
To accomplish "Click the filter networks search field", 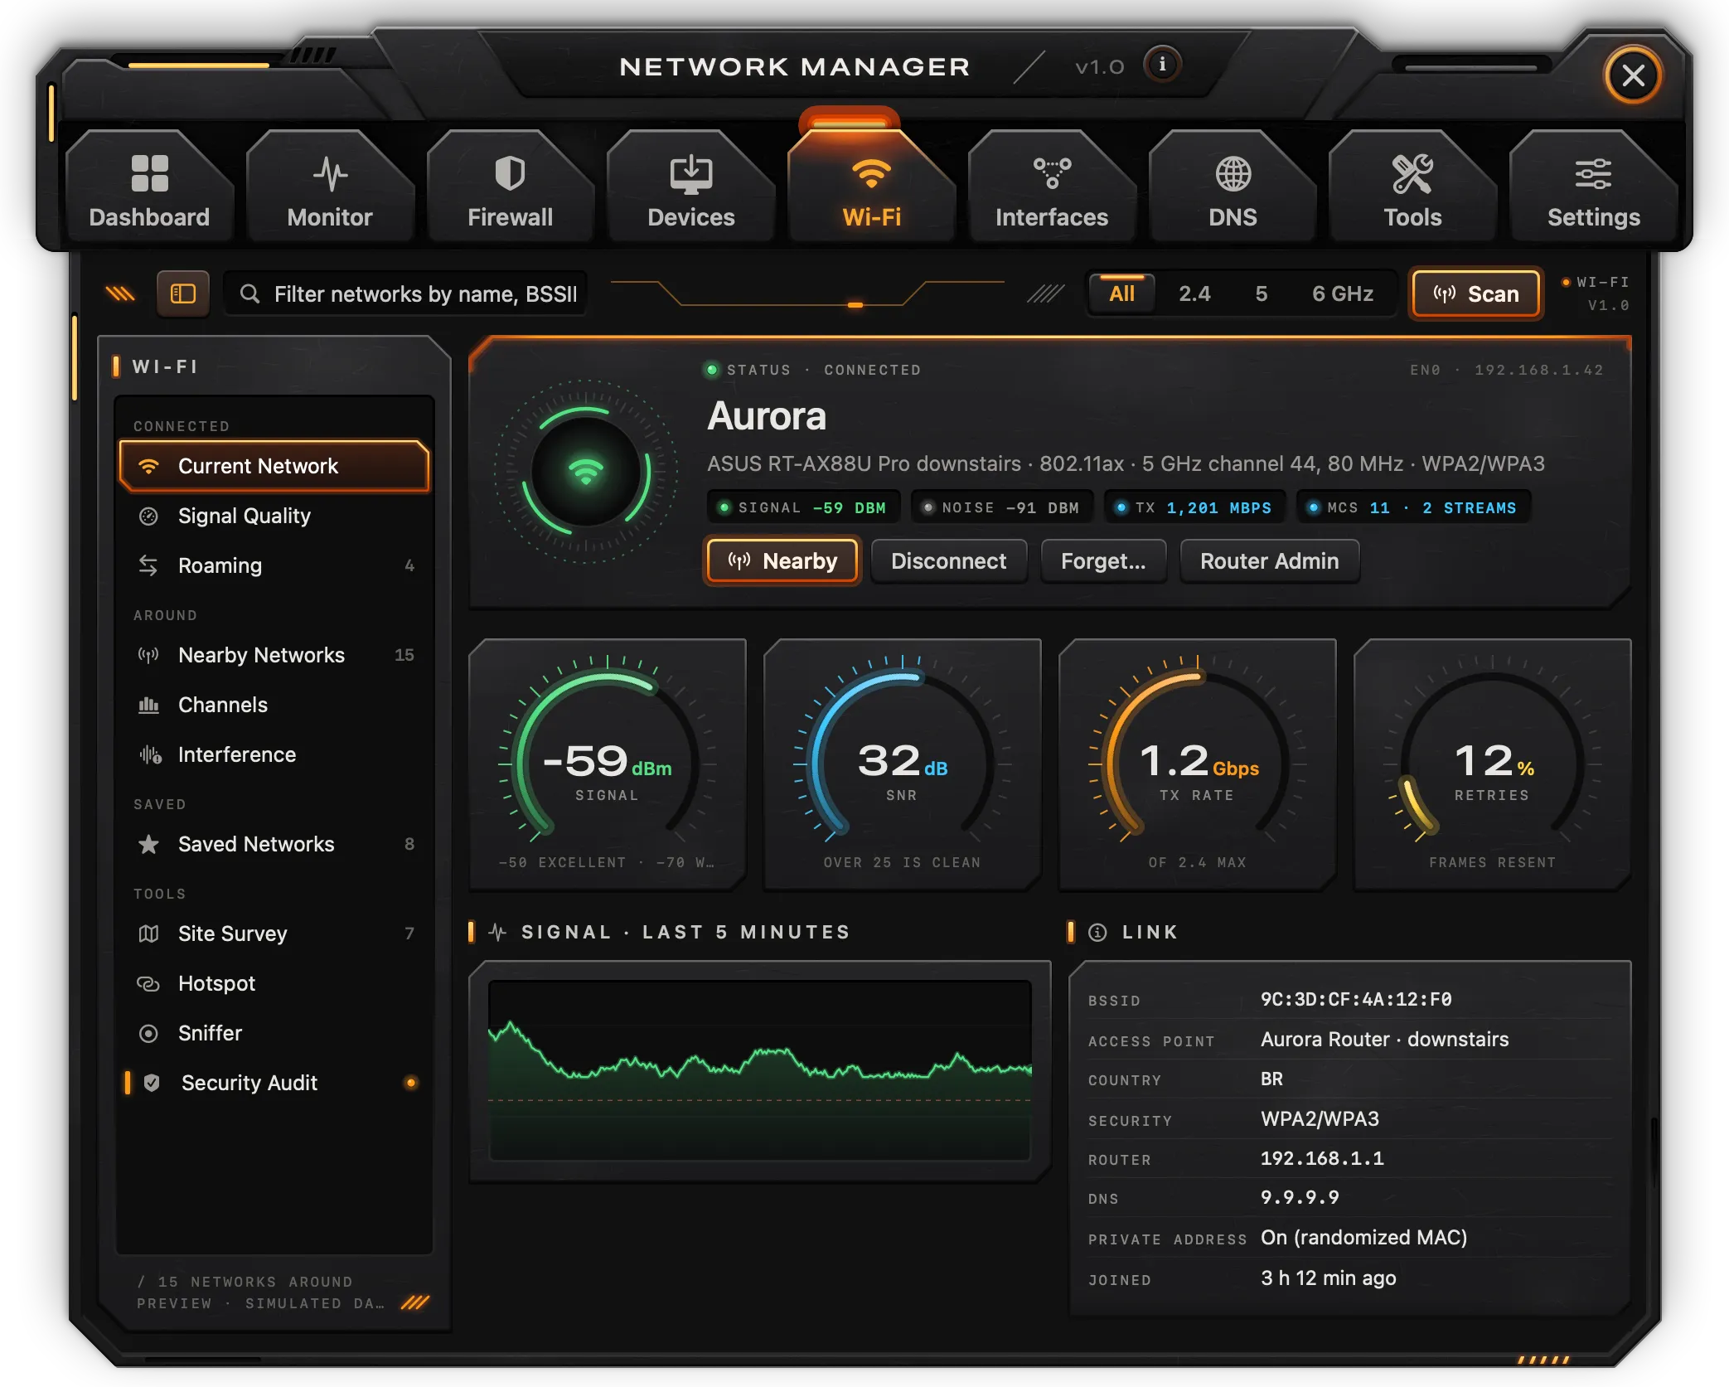I will click(405, 293).
